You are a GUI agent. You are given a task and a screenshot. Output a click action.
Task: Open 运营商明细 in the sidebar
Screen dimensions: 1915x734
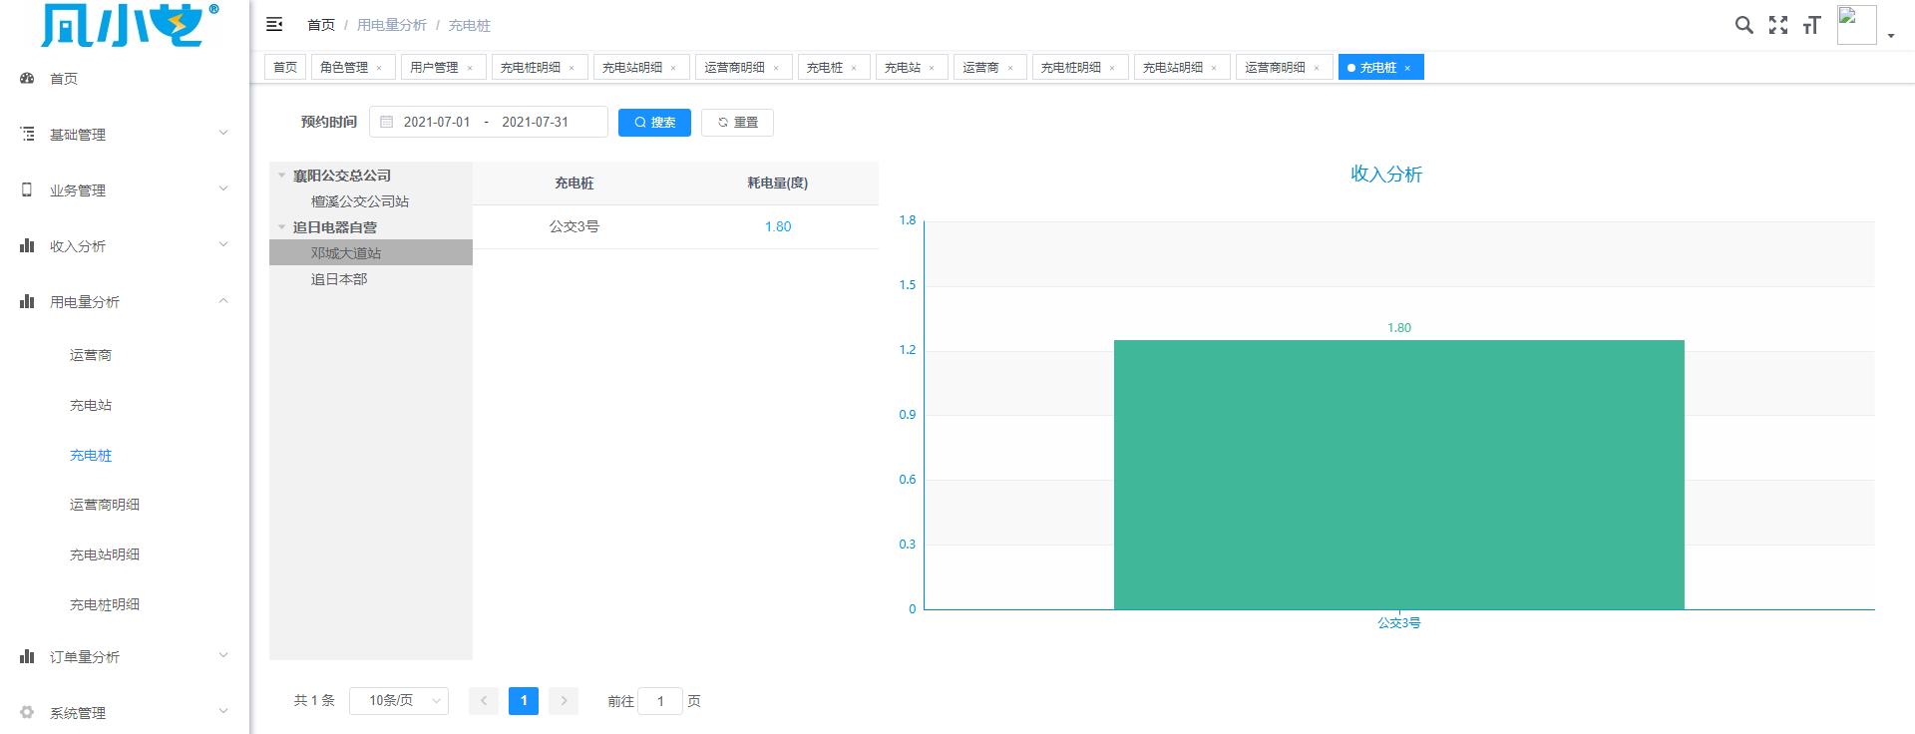click(105, 505)
